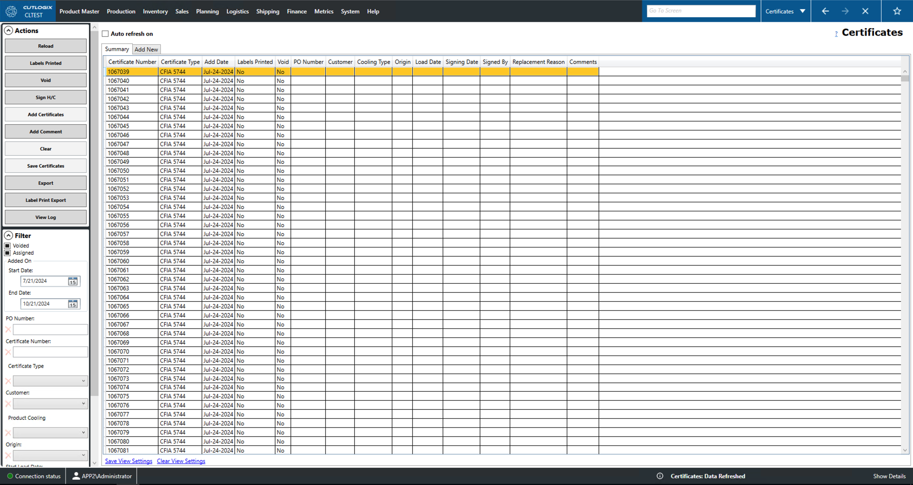Toggle the Voided filter checkbox
The image size is (913, 485).
coord(7,246)
